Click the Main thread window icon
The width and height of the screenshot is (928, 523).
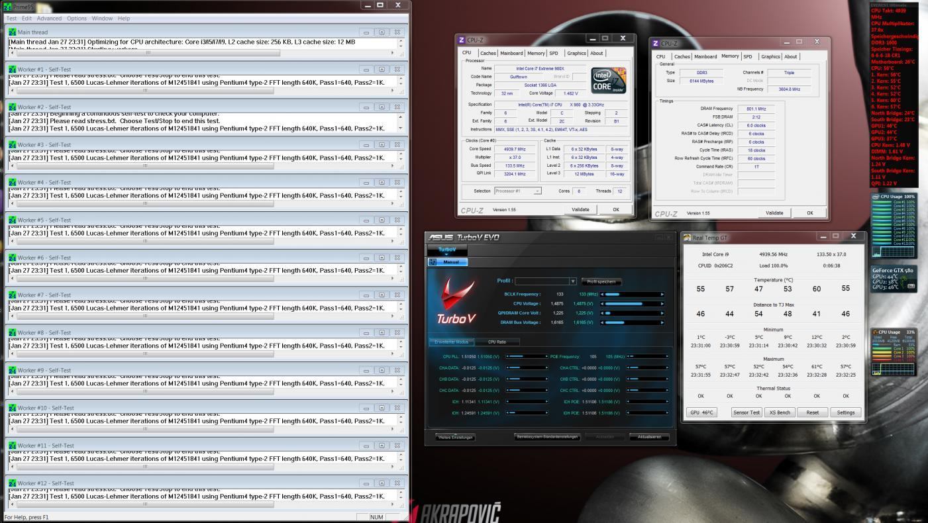(12, 32)
